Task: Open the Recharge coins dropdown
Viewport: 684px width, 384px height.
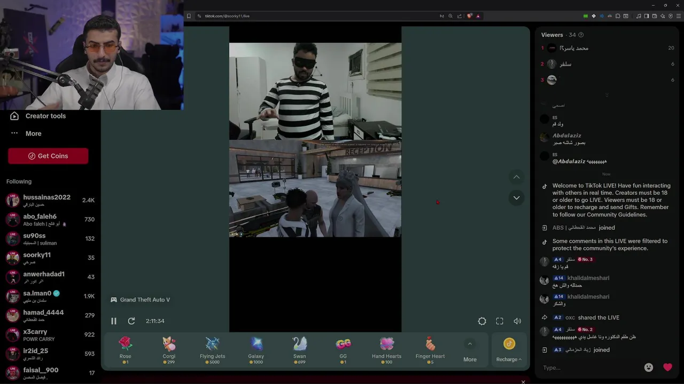Action: point(509,350)
